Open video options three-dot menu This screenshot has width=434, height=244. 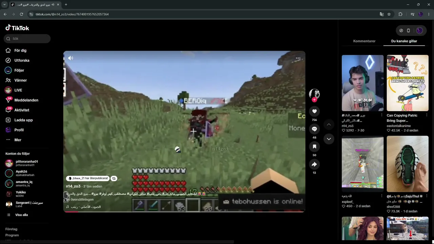(x=298, y=58)
